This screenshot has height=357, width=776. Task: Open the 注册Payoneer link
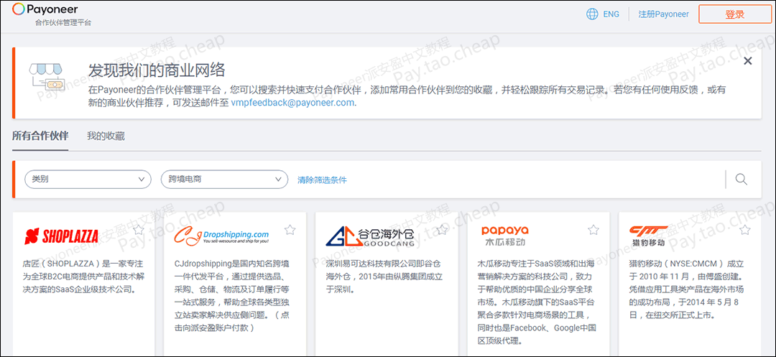664,14
